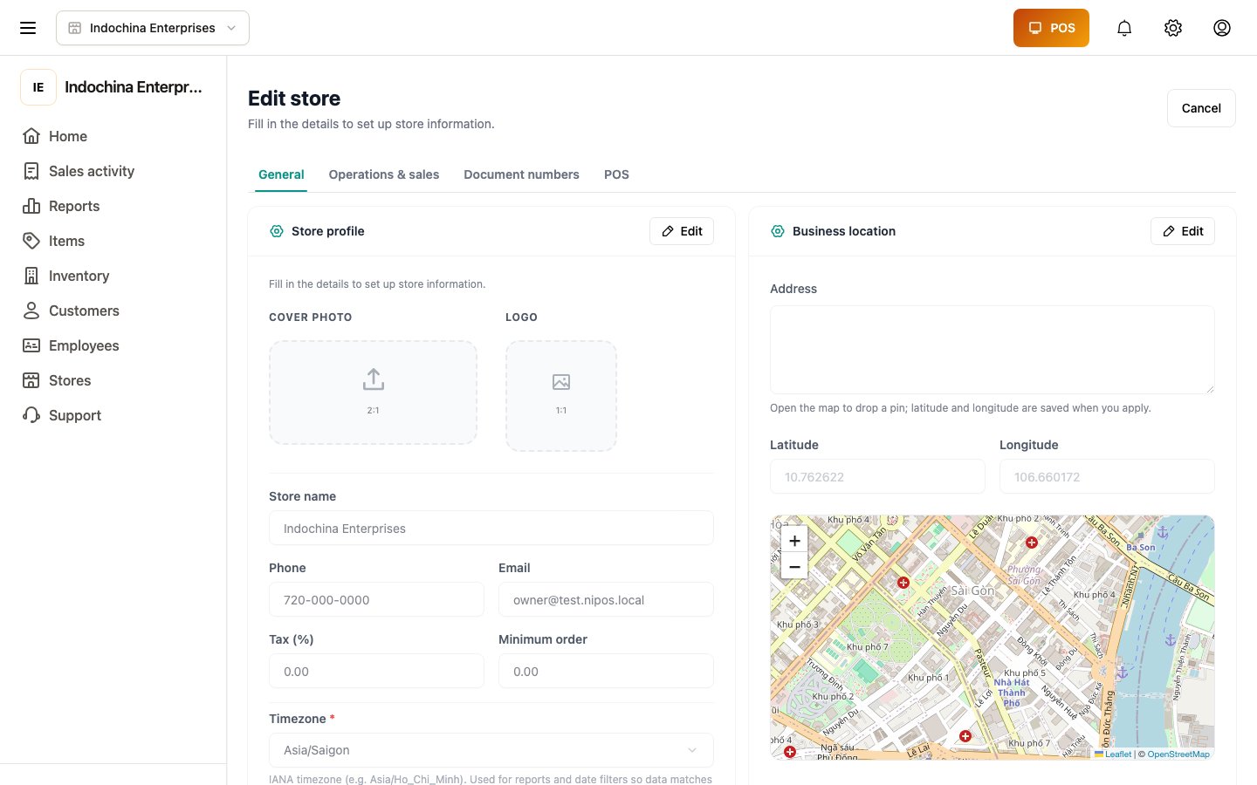Open the OpenStreetMap attribution link
The width and height of the screenshot is (1257, 785).
[x=1178, y=754]
